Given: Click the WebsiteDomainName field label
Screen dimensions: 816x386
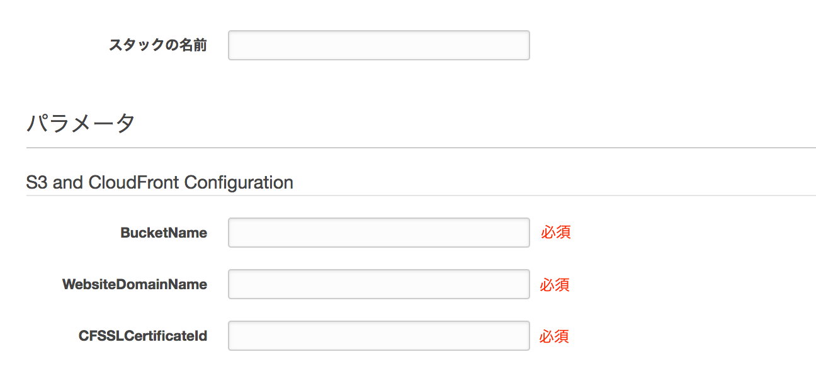Looking at the screenshot, I should (x=135, y=284).
